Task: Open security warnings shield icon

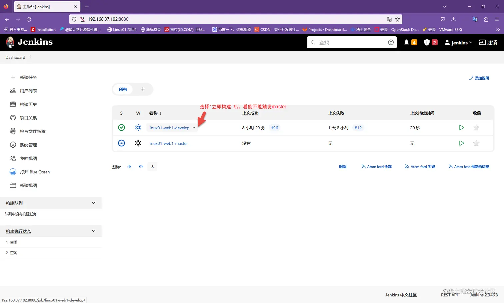Action: pyautogui.click(x=427, y=42)
